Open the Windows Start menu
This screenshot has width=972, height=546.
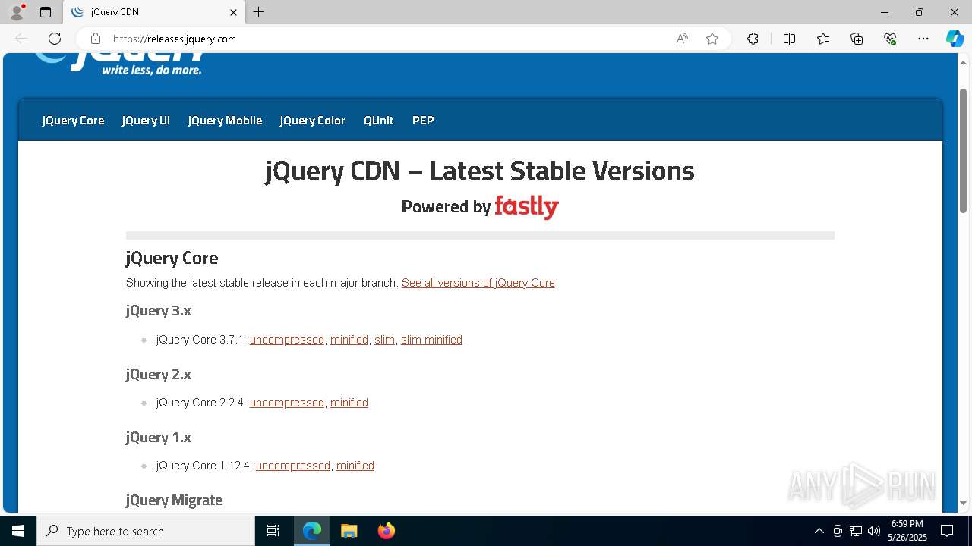coord(18,531)
